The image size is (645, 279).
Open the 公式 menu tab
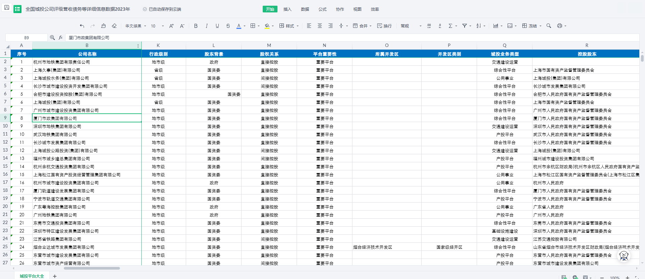click(x=322, y=9)
